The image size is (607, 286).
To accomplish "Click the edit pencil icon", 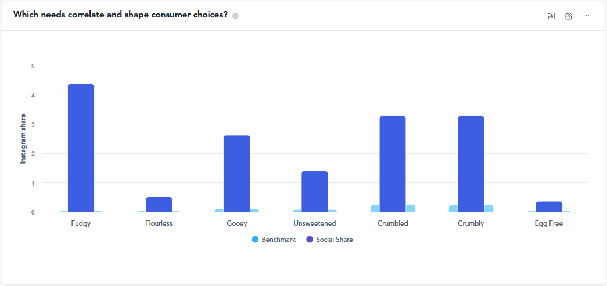I will [x=569, y=16].
